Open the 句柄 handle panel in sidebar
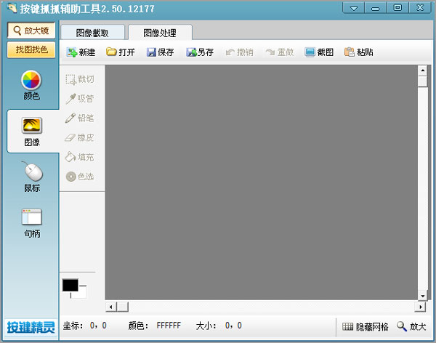The image size is (436, 343). (31, 223)
